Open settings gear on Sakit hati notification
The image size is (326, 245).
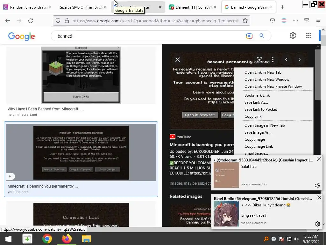coord(317,185)
